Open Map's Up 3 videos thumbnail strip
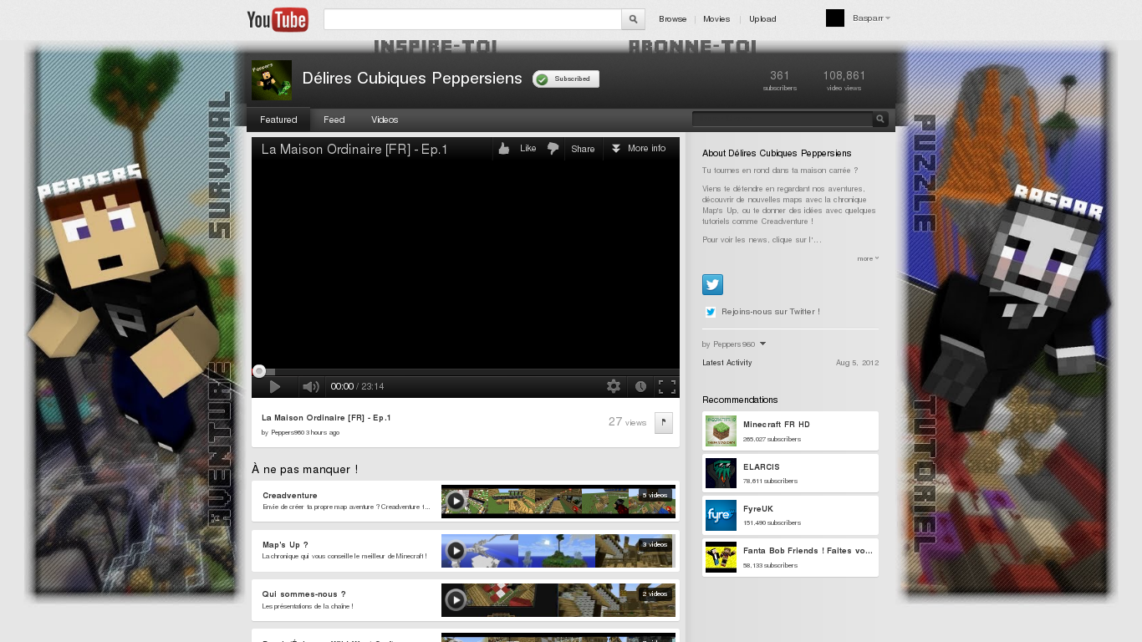The width and height of the screenshot is (1142, 642). [558, 550]
